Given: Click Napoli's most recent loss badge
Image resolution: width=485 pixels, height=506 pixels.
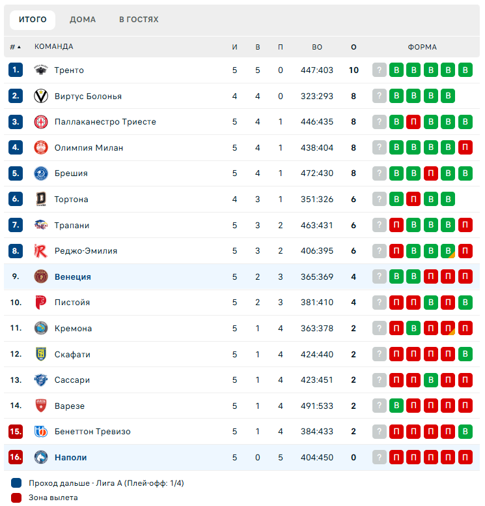Looking at the screenshot, I should click(397, 457).
